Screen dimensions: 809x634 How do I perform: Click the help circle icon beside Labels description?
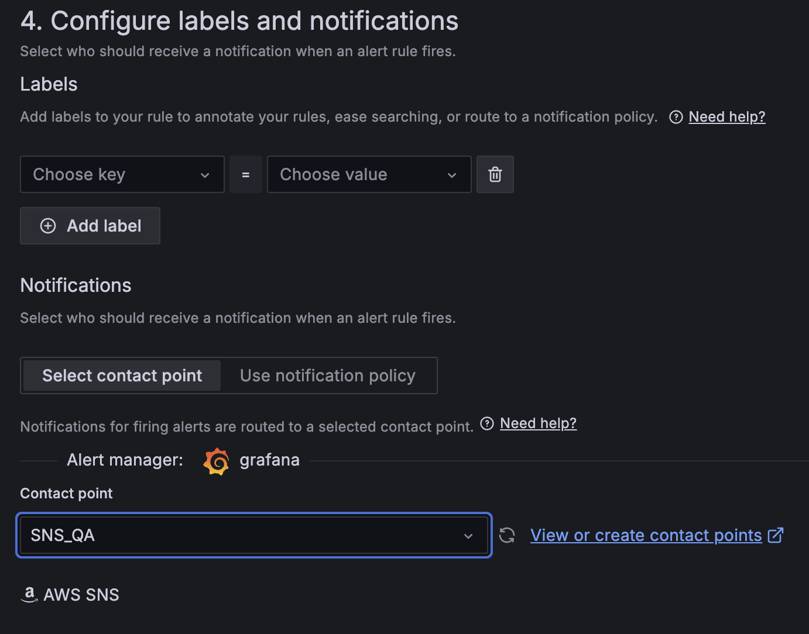[x=676, y=117]
